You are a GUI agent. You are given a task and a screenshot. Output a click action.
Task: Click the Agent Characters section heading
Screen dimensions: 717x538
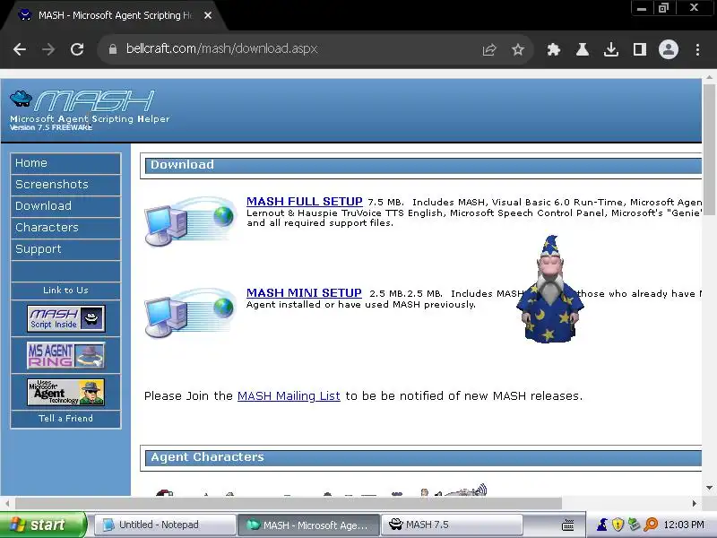tap(207, 457)
